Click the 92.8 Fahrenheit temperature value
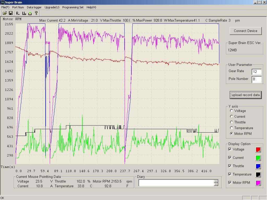This screenshot has height=200, width=267. (x=108, y=186)
